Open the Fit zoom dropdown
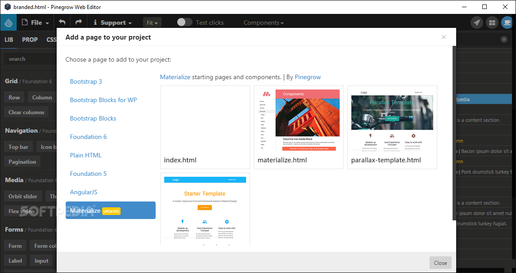 click(x=152, y=22)
